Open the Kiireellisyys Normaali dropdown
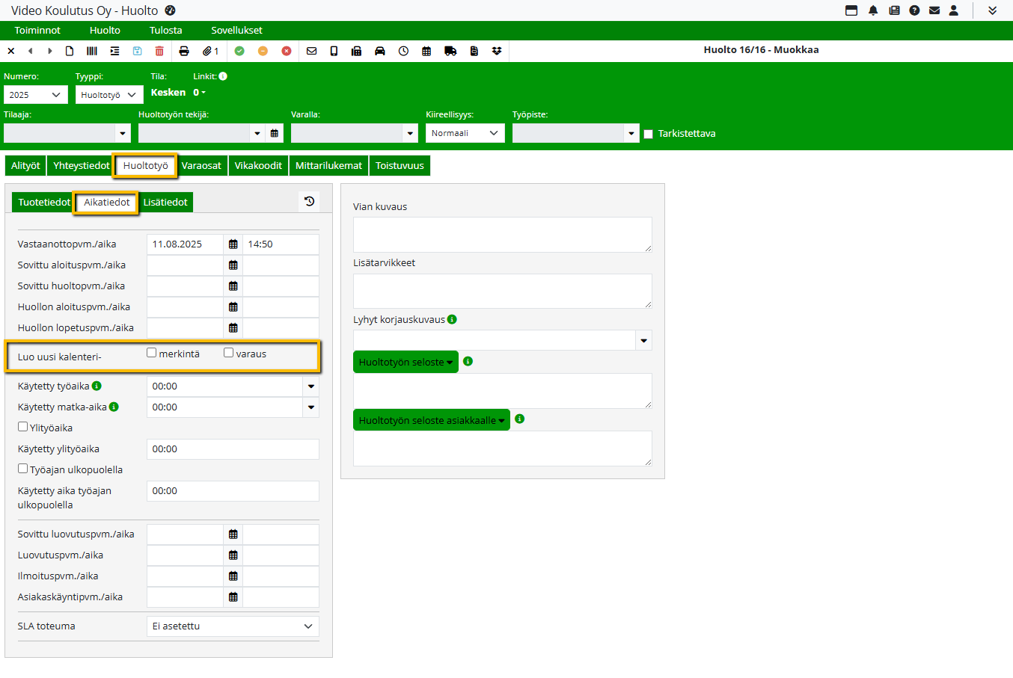 (x=465, y=133)
